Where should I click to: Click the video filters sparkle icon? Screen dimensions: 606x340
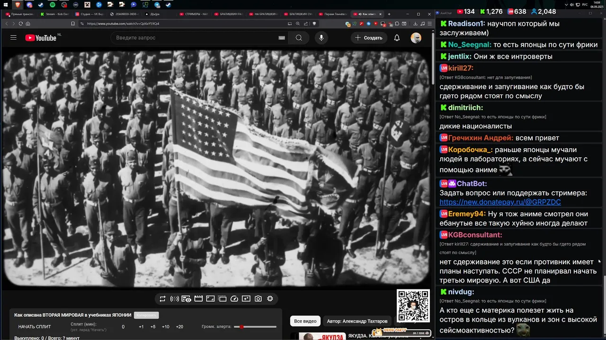pyautogui.click(x=246, y=298)
